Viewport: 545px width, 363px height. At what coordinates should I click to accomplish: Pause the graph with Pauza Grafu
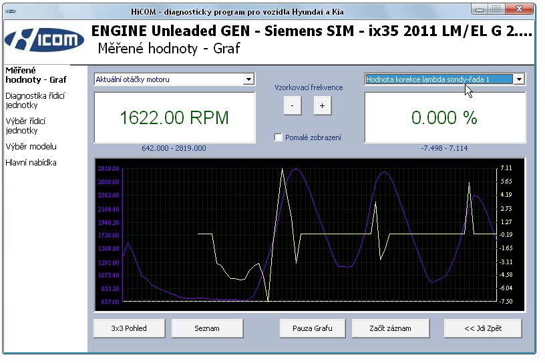312,328
